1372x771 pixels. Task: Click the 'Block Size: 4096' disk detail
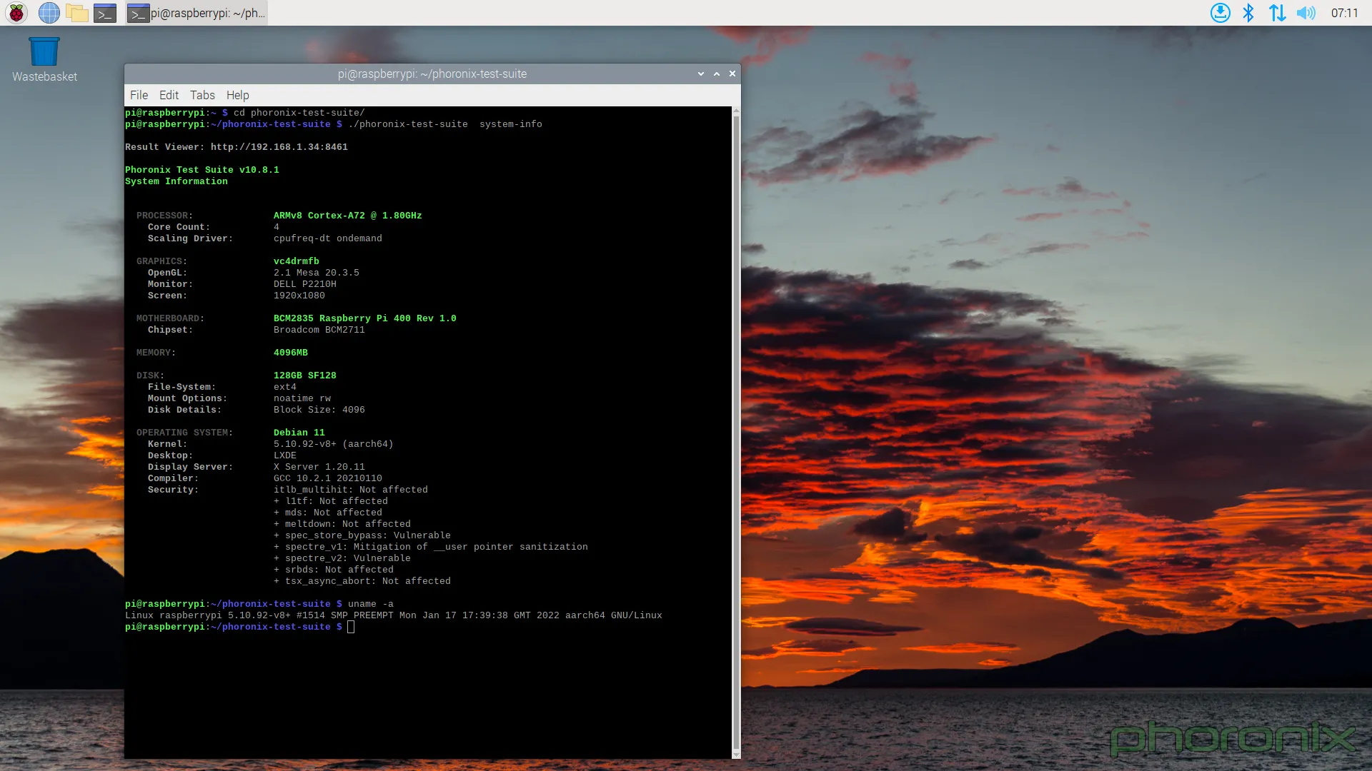pyautogui.click(x=319, y=410)
